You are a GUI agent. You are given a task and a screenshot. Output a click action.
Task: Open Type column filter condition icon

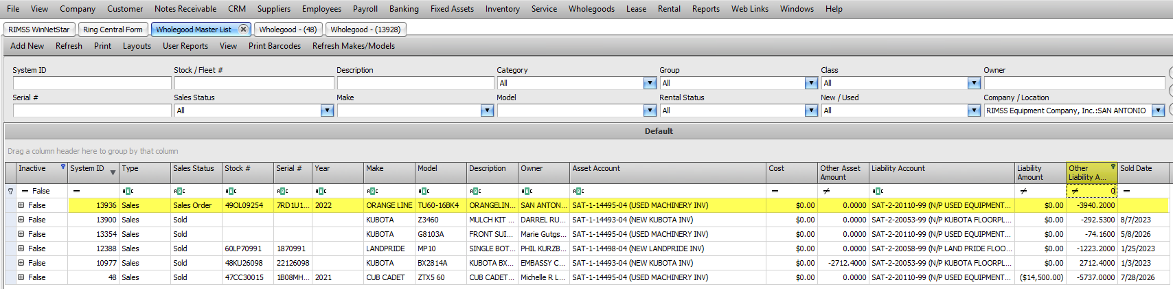[128, 192]
